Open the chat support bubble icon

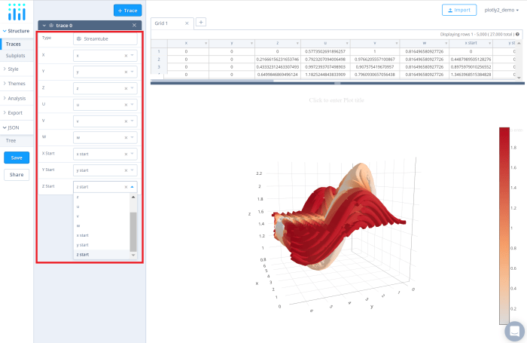coord(514,331)
